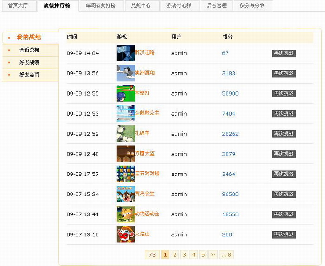Open the 扎绵羊 game link

point(142,133)
